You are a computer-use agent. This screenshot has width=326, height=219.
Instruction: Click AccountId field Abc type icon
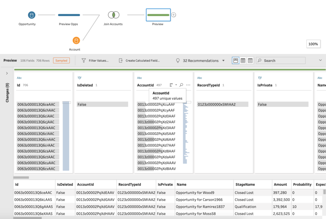(140, 78)
